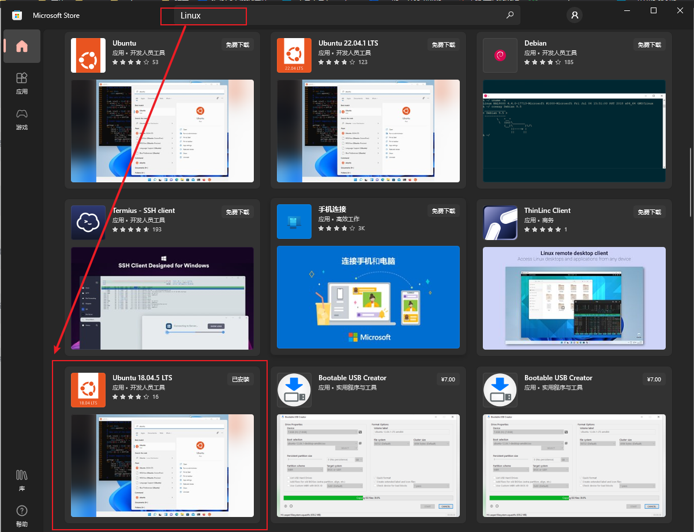Open the Ubuntu 22.04.1 LTS screenshot
This screenshot has height=532, width=694.
tap(368, 131)
